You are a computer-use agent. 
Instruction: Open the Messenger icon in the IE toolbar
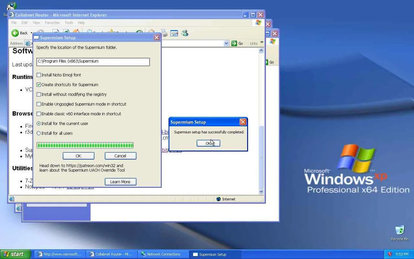(x=185, y=33)
